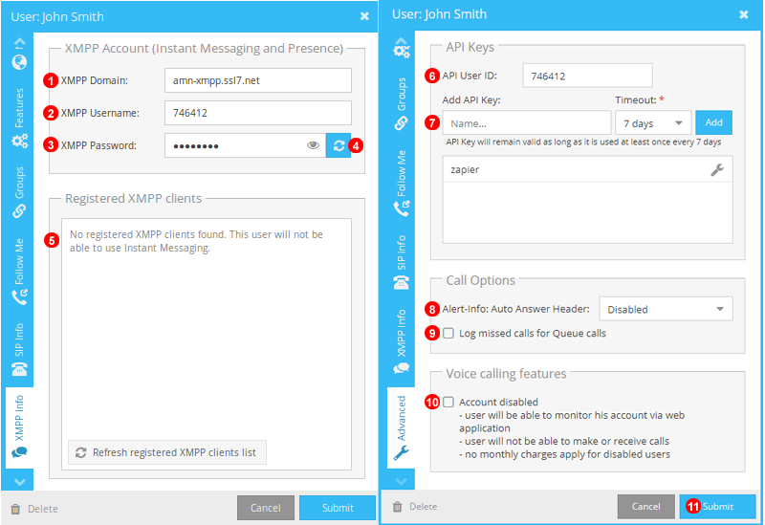Open XMPP Info tab in right dialog sidebar
Screen dimensions: 765x525
402,341
